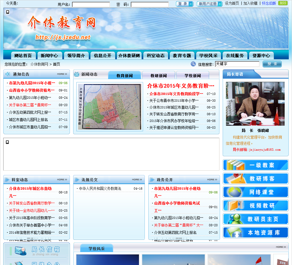Click the 新用户注册 button
292x265 pixels.
pos(209,4)
